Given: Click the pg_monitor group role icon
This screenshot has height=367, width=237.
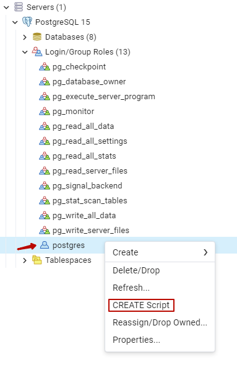Looking at the screenshot, I should point(45,112).
